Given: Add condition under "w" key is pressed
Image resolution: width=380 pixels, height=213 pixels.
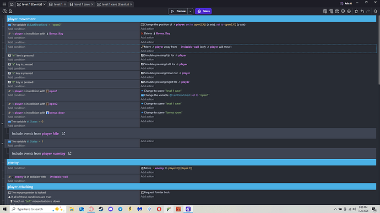Looking at the screenshot, I should pos(17,60).
